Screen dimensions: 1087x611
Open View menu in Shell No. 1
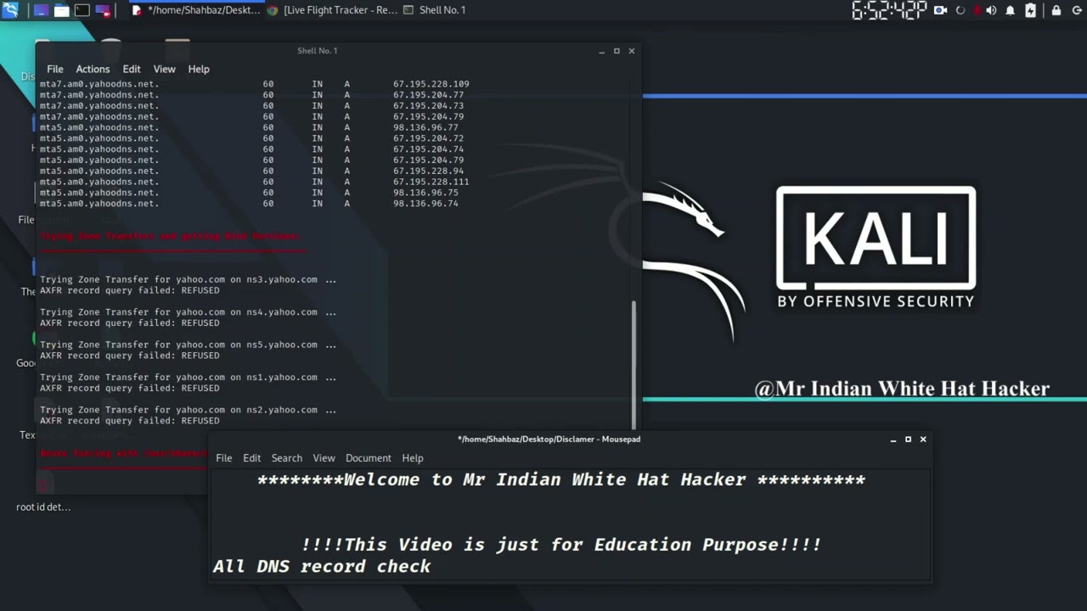[x=164, y=69]
